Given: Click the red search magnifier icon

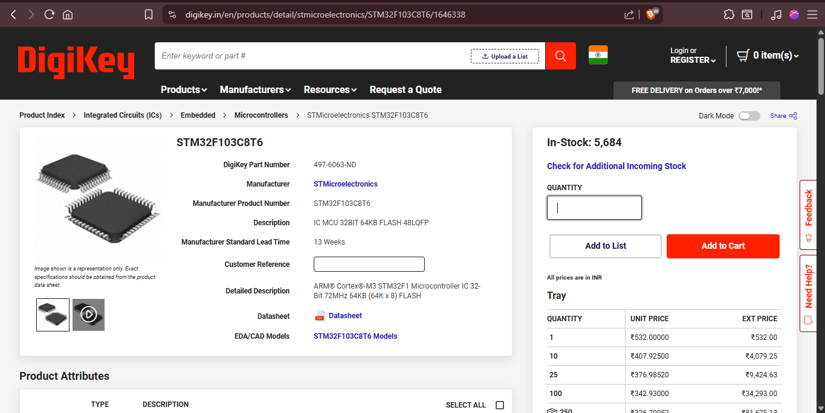Looking at the screenshot, I should [560, 56].
